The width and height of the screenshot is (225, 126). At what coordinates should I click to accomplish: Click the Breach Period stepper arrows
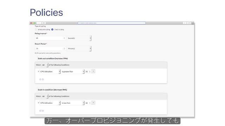pyautogui.click(x=64, y=49)
